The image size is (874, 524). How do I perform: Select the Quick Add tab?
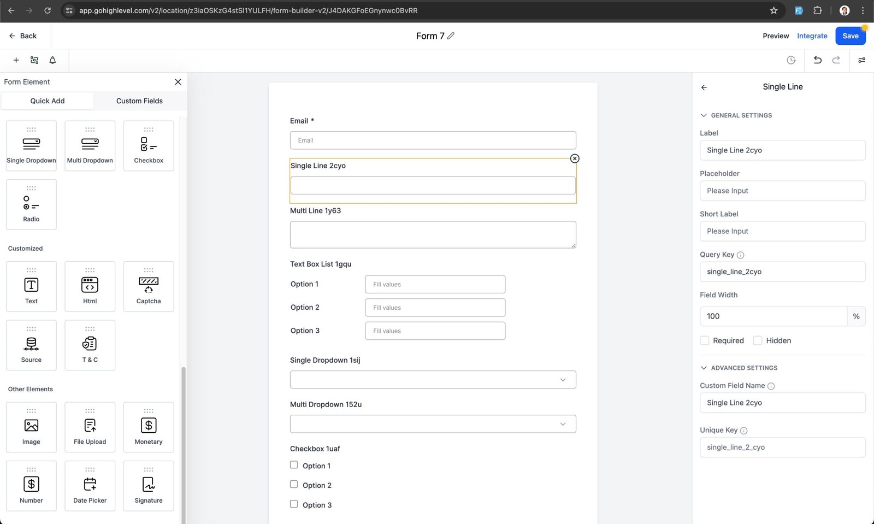(x=48, y=101)
